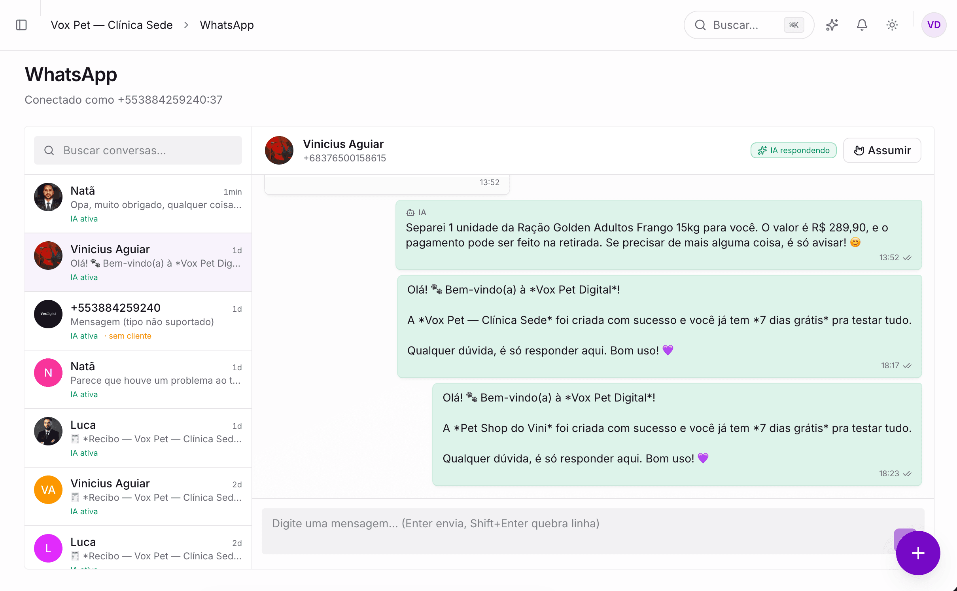
Task: Click the VoxDigital black avatar
Action: [48, 314]
